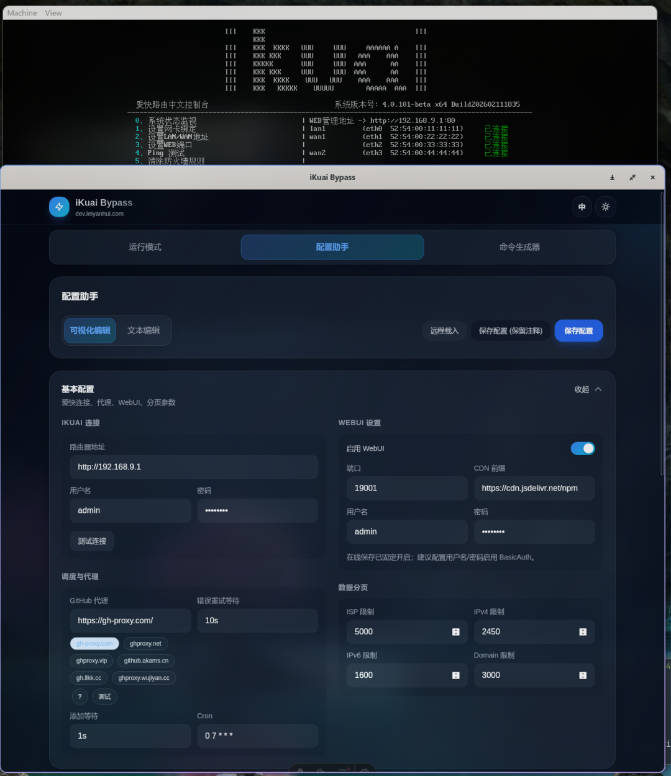
Task: Choose the gh.llkk.cc proxy chip
Action: click(89, 678)
